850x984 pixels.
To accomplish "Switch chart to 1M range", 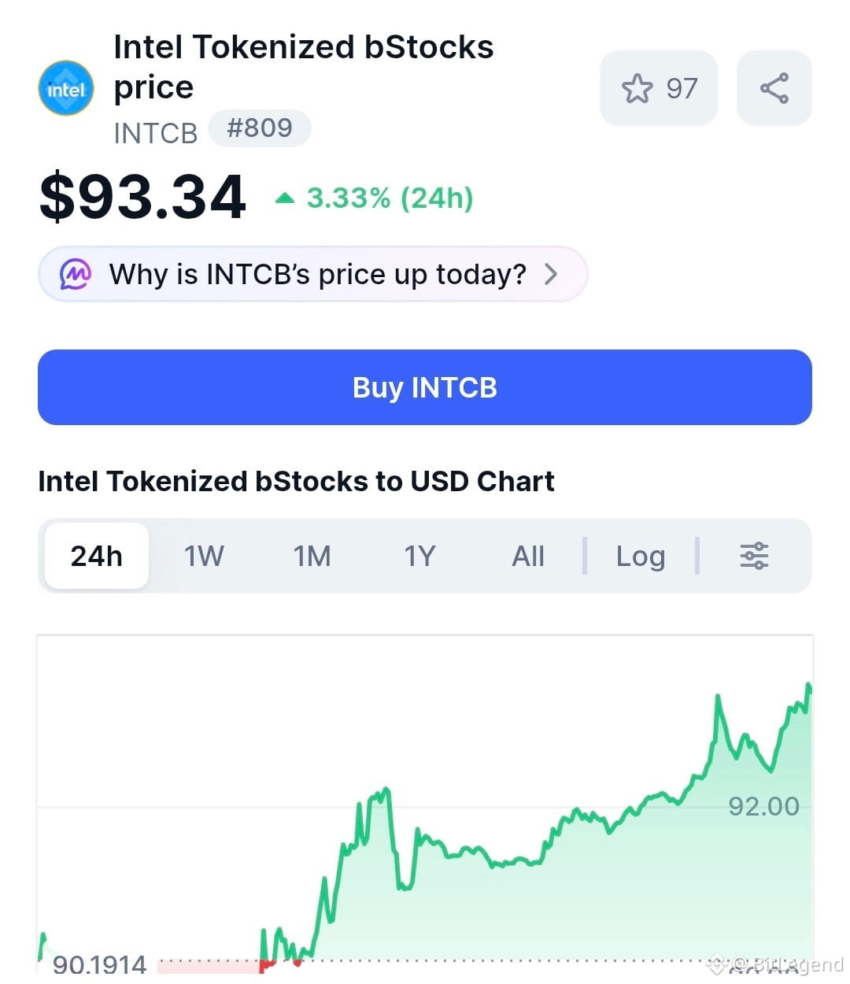I will 312,556.
